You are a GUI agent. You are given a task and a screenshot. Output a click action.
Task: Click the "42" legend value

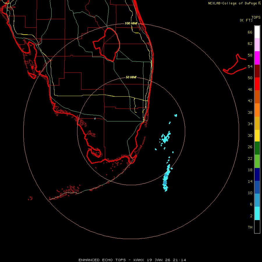(x=250, y=101)
